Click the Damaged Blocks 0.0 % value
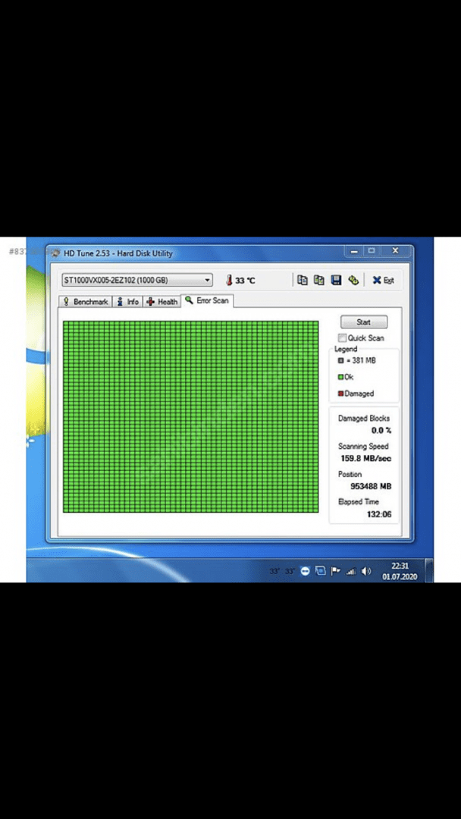This screenshot has height=819, width=461. pyautogui.click(x=381, y=431)
